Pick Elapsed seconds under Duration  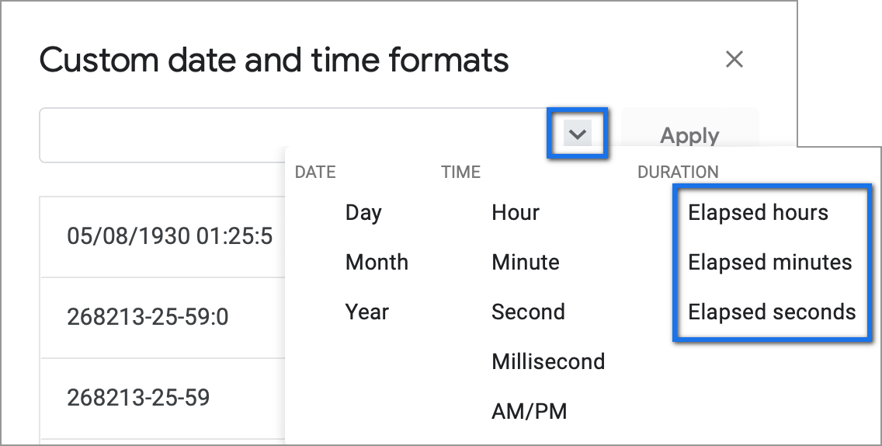tap(772, 312)
